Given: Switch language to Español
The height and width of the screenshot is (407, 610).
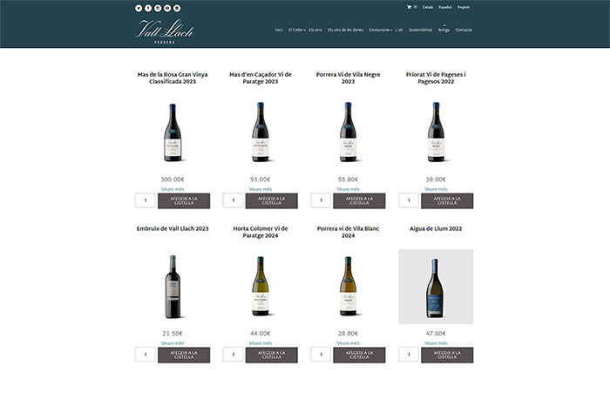Looking at the screenshot, I should pyautogui.click(x=445, y=7).
